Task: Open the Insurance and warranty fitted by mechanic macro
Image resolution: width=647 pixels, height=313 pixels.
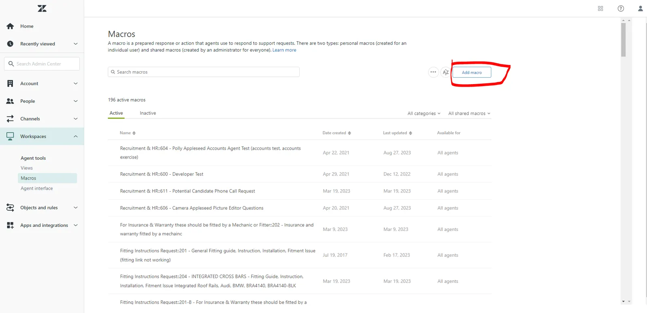Action: 217,229
